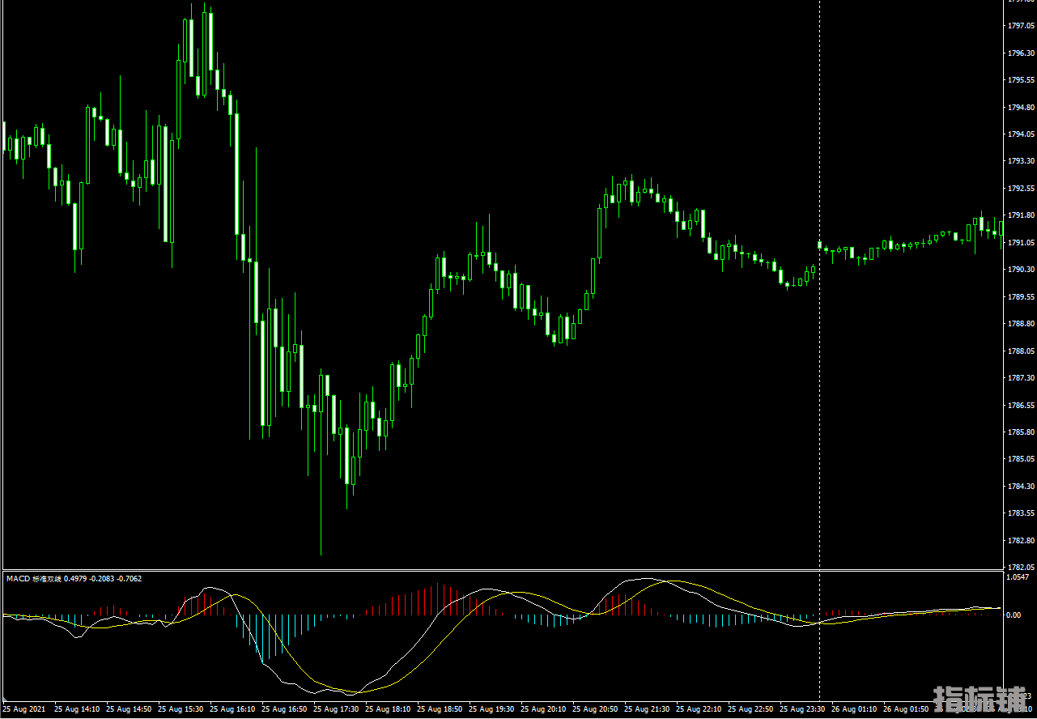The height and width of the screenshot is (719, 1037).
Task: Select the 25 Aug 17:30 time label
Action: 336,709
